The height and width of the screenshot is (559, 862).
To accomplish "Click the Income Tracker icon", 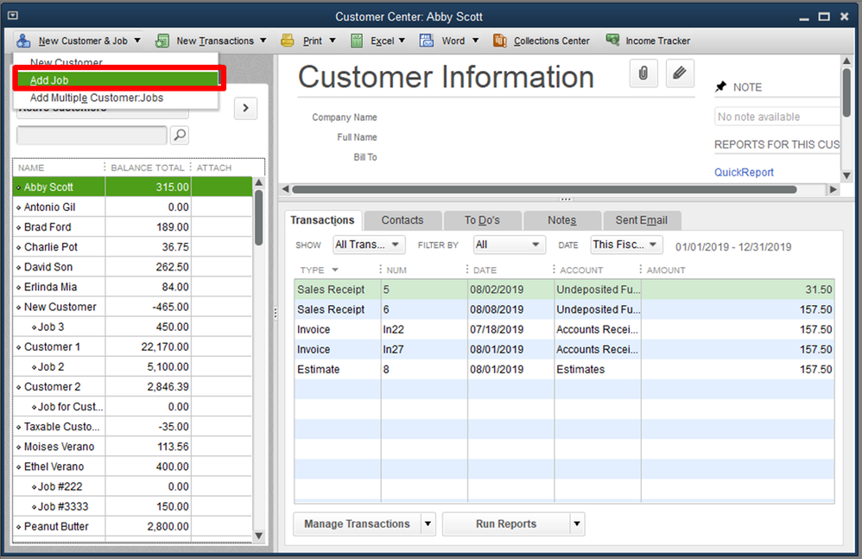I will click(x=612, y=40).
